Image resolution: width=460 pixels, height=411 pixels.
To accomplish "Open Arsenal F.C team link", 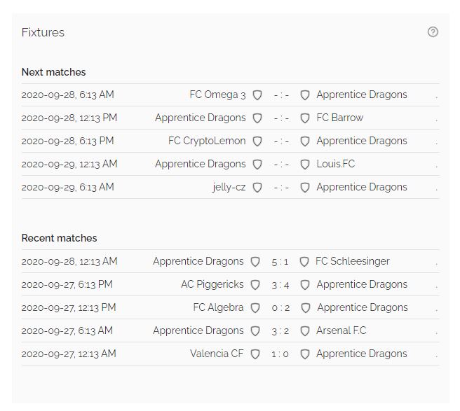I will tap(341, 330).
